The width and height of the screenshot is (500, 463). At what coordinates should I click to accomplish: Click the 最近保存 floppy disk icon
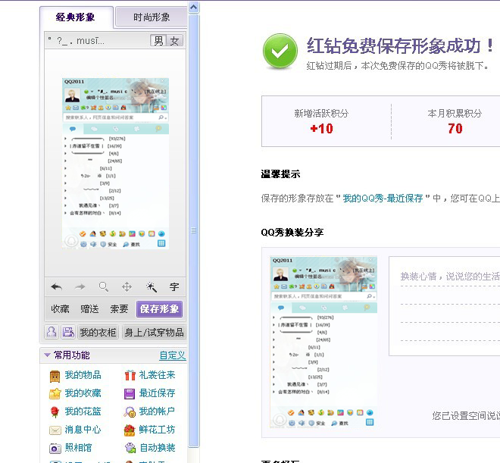130,394
